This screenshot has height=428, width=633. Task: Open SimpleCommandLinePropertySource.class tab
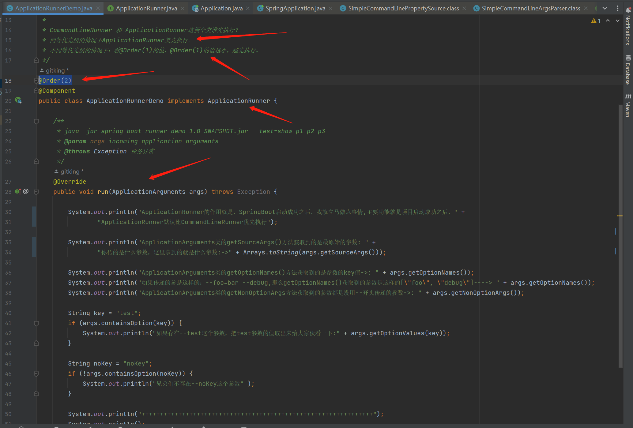pos(403,8)
